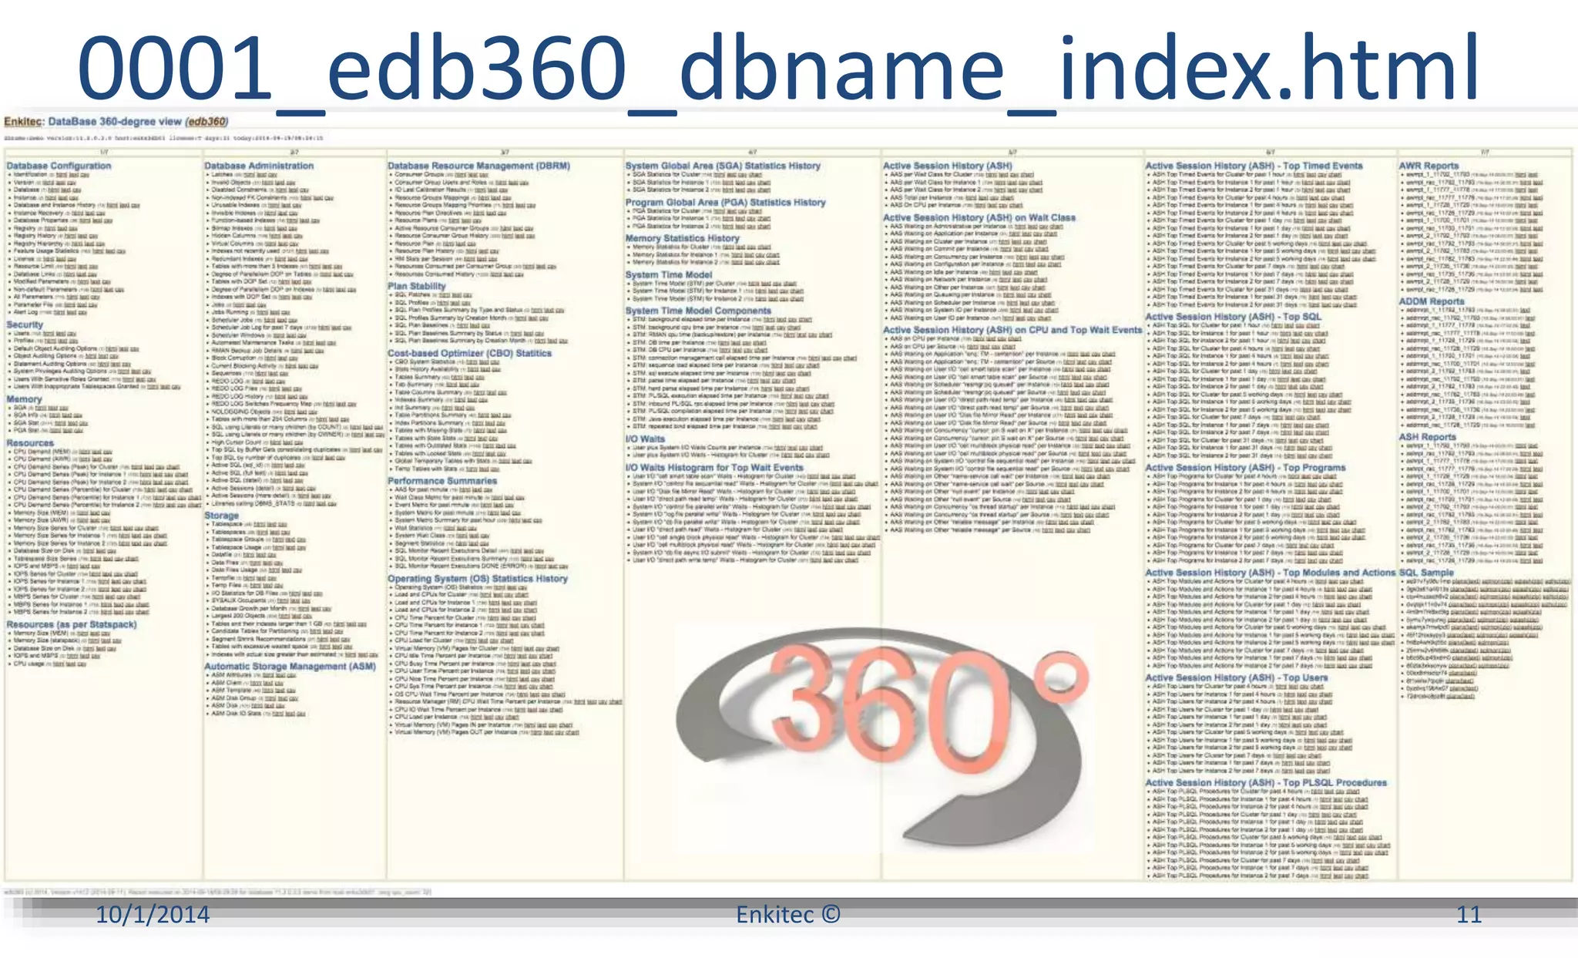Click the Enkitec link in page header

23,121
